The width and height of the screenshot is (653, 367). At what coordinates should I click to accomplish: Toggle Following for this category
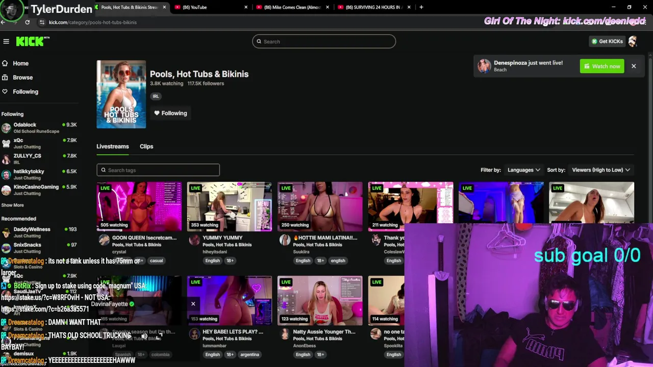(x=171, y=113)
